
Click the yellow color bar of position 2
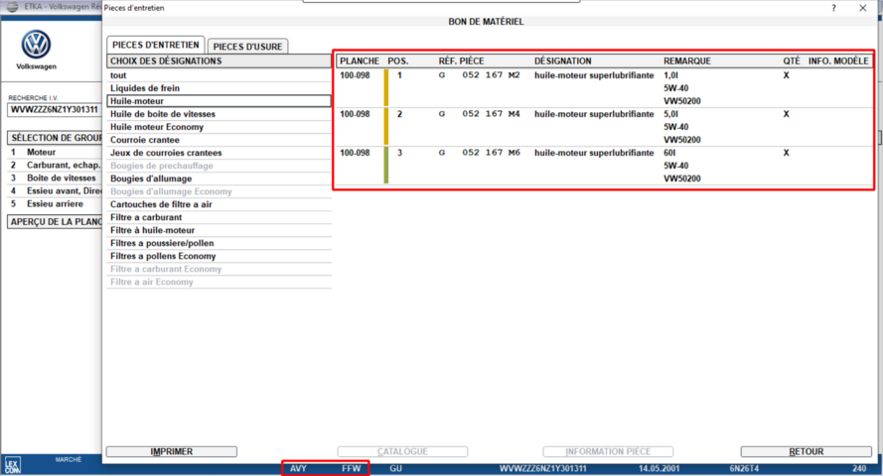386,127
